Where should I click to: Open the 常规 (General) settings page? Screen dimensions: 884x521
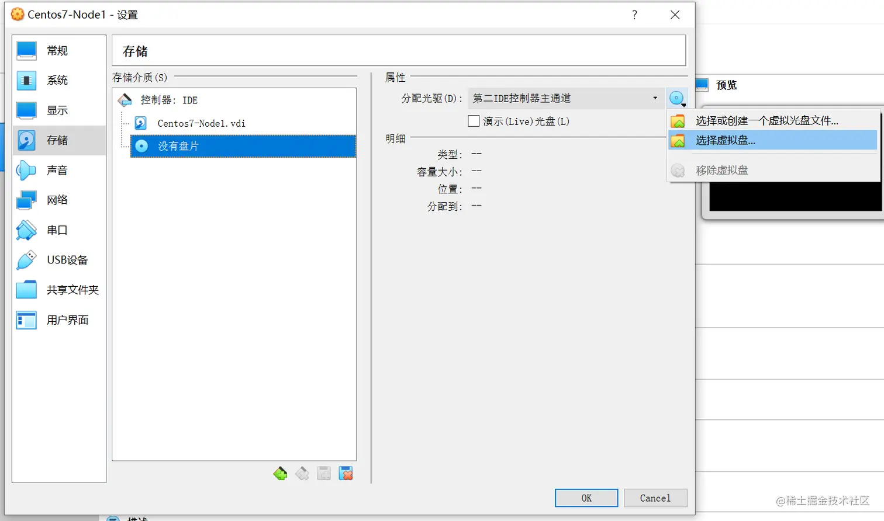pyautogui.click(x=58, y=51)
